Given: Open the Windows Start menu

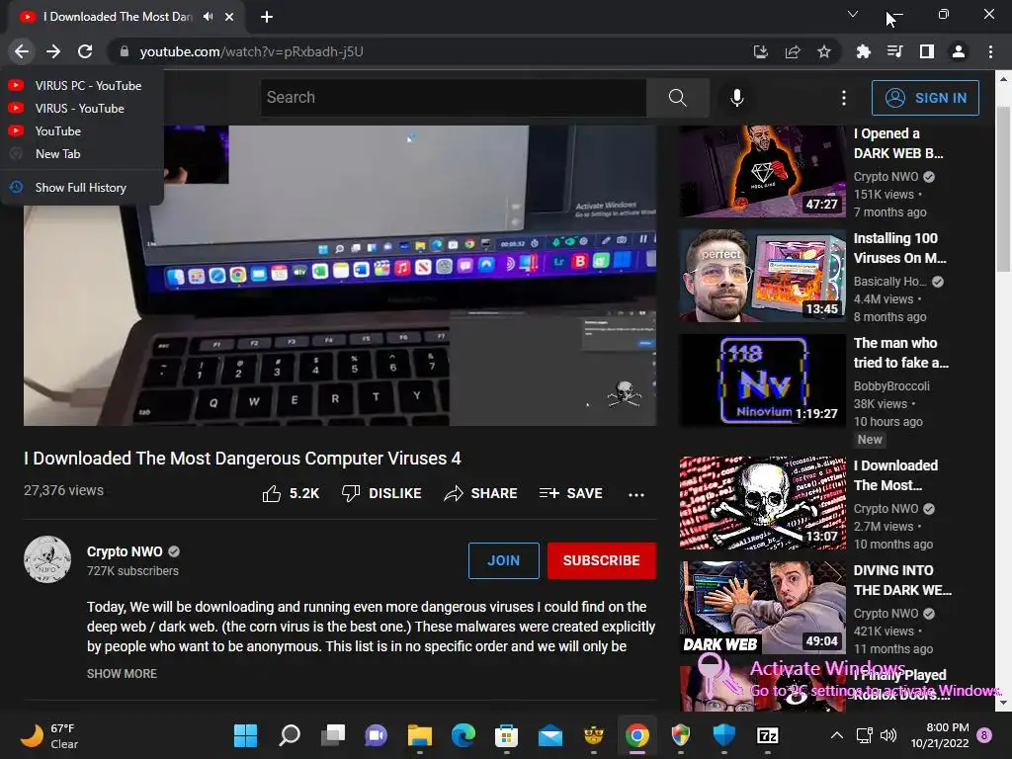Looking at the screenshot, I should coord(245,735).
